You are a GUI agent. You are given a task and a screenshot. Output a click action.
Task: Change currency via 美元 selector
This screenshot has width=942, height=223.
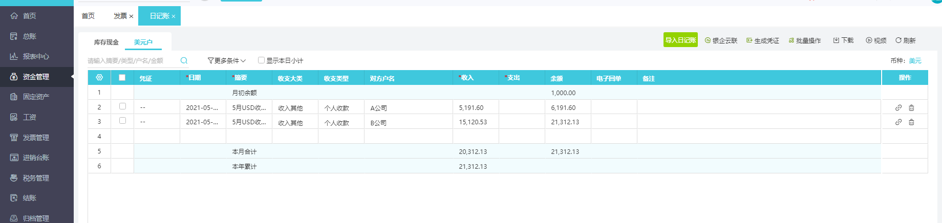(x=915, y=60)
